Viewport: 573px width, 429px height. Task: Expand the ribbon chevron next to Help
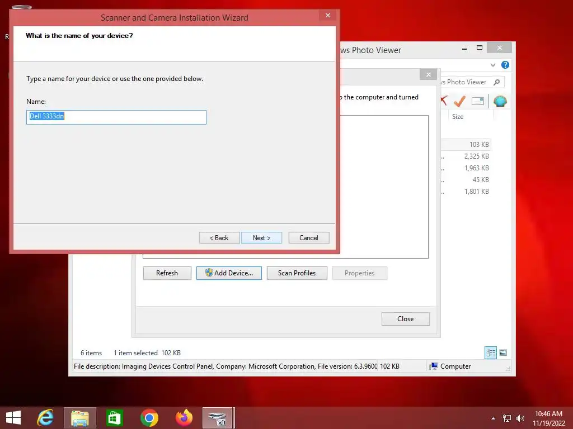click(x=492, y=65)
